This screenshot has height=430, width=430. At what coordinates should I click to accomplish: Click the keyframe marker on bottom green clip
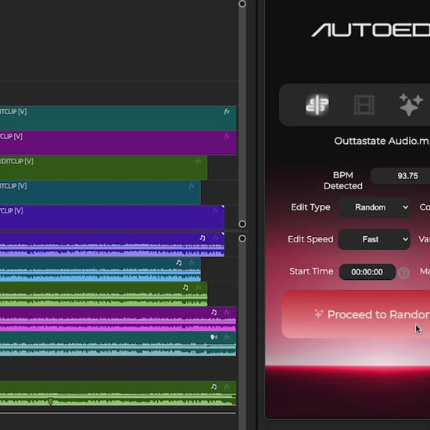(51, 402)
